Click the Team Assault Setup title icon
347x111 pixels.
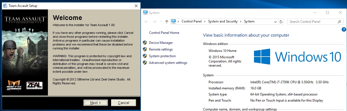[x=5, y=6]
